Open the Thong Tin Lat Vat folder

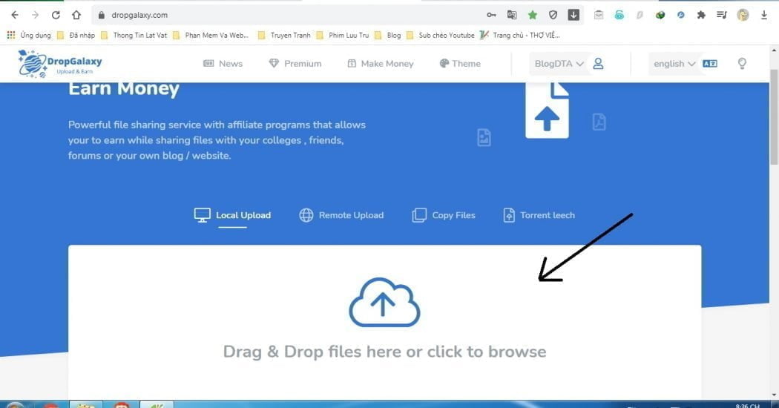point(134,36)
